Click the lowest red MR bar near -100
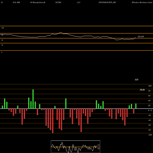This screenshot has width=153, height=153. pyautogui.click(x=53, y=121)
